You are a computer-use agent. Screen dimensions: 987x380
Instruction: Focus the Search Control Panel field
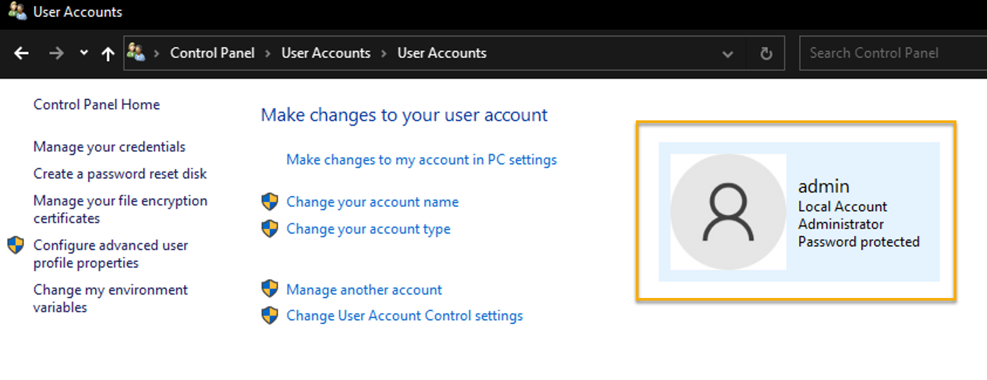(893, 53)
